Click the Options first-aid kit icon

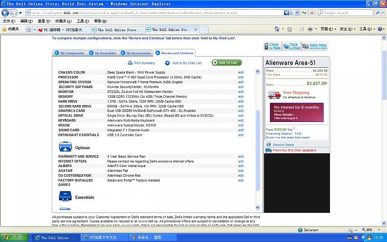(65, 147)
